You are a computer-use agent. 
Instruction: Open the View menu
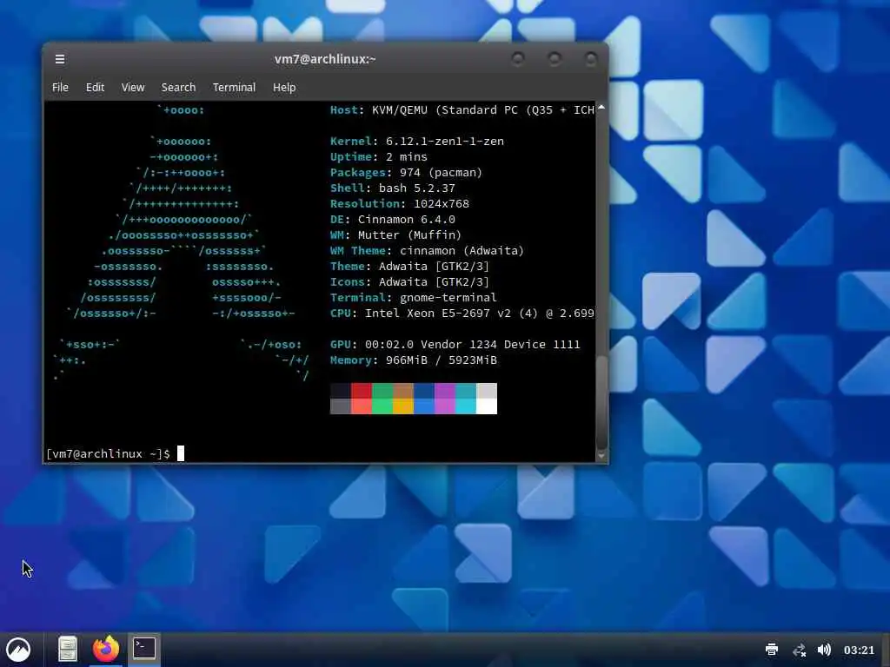pyautogui.click(x=133, y=88)
